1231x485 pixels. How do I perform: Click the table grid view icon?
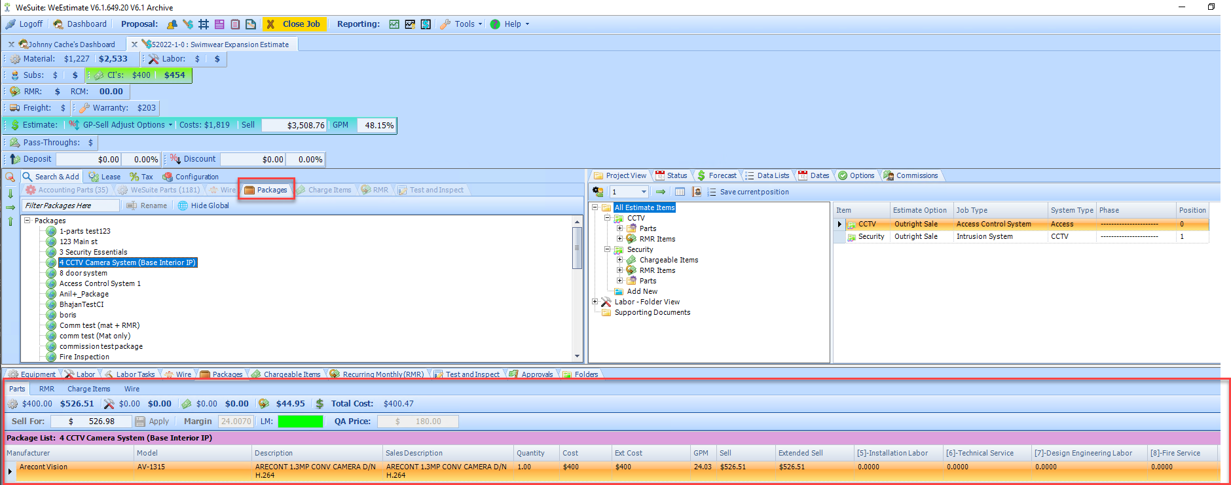coord(680,192)
